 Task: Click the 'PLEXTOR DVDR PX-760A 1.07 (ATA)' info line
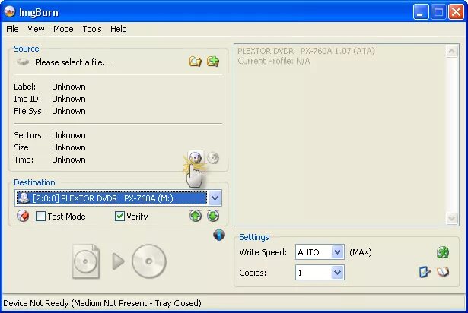(306, 51)
